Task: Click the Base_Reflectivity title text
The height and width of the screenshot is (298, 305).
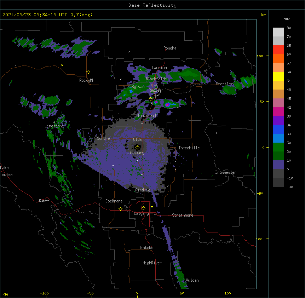Action: (x=152, y=5)
